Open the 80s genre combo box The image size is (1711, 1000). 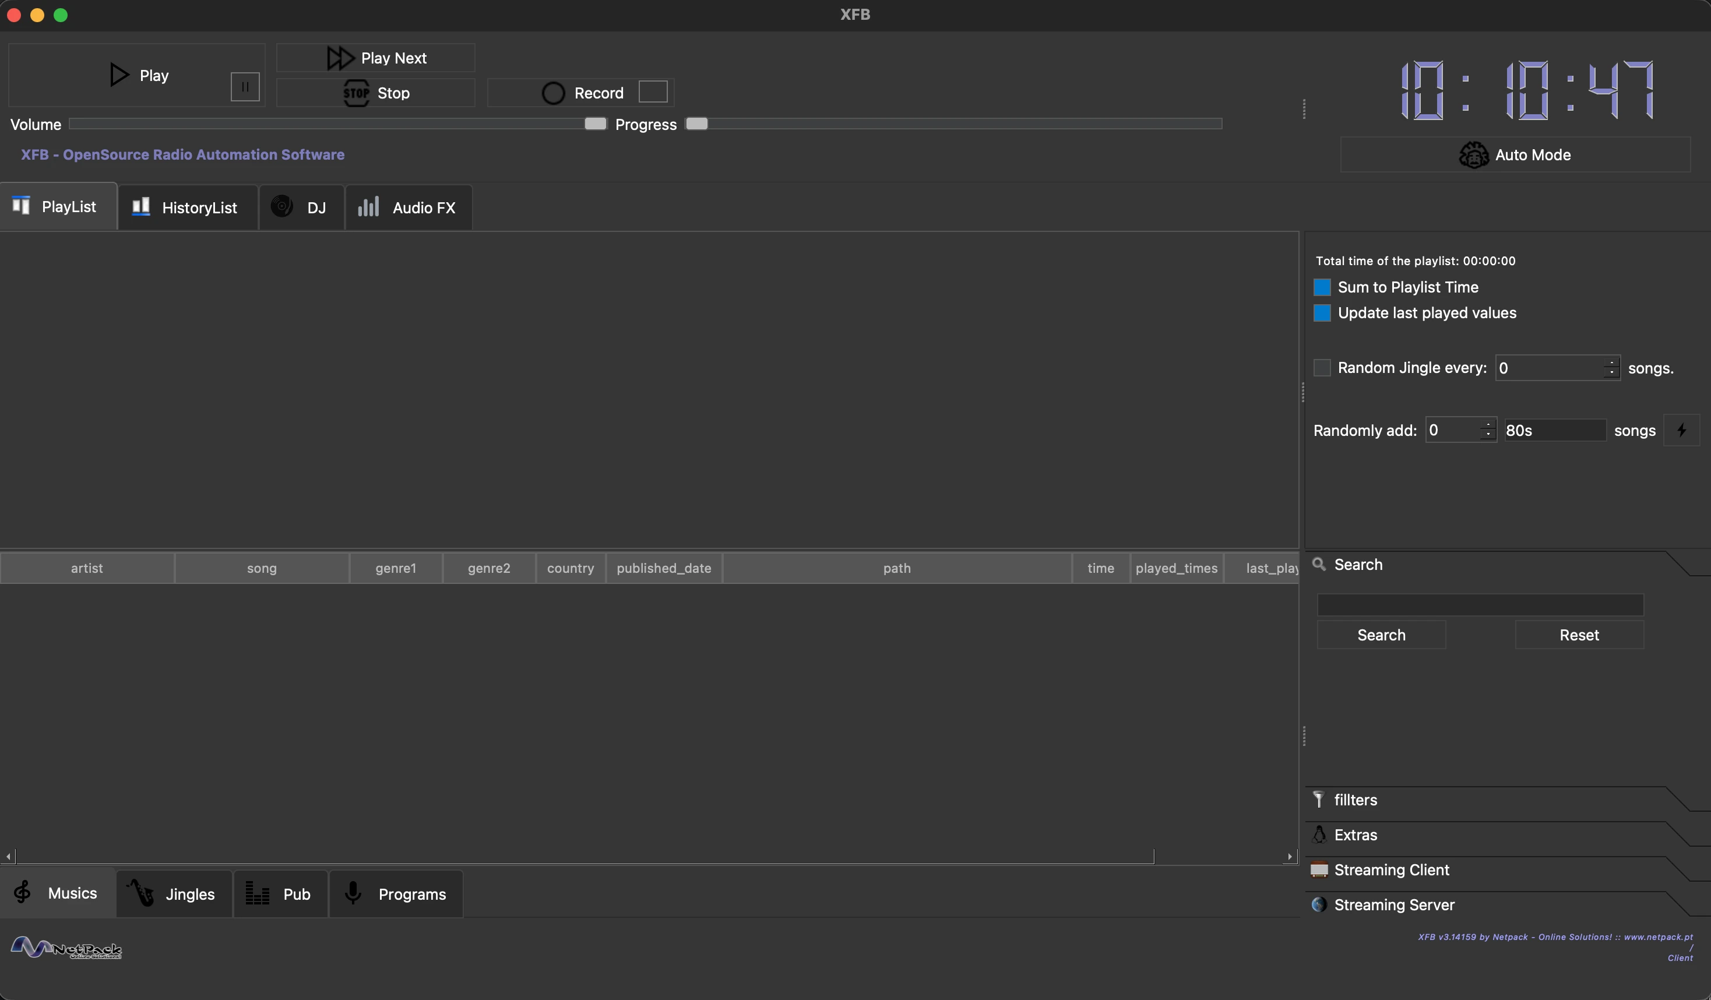click(x=1555, y=431)
